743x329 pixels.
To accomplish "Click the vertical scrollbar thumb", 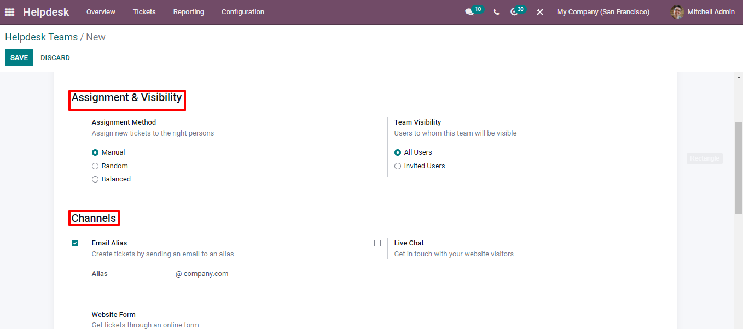I will tap(739, 167).
